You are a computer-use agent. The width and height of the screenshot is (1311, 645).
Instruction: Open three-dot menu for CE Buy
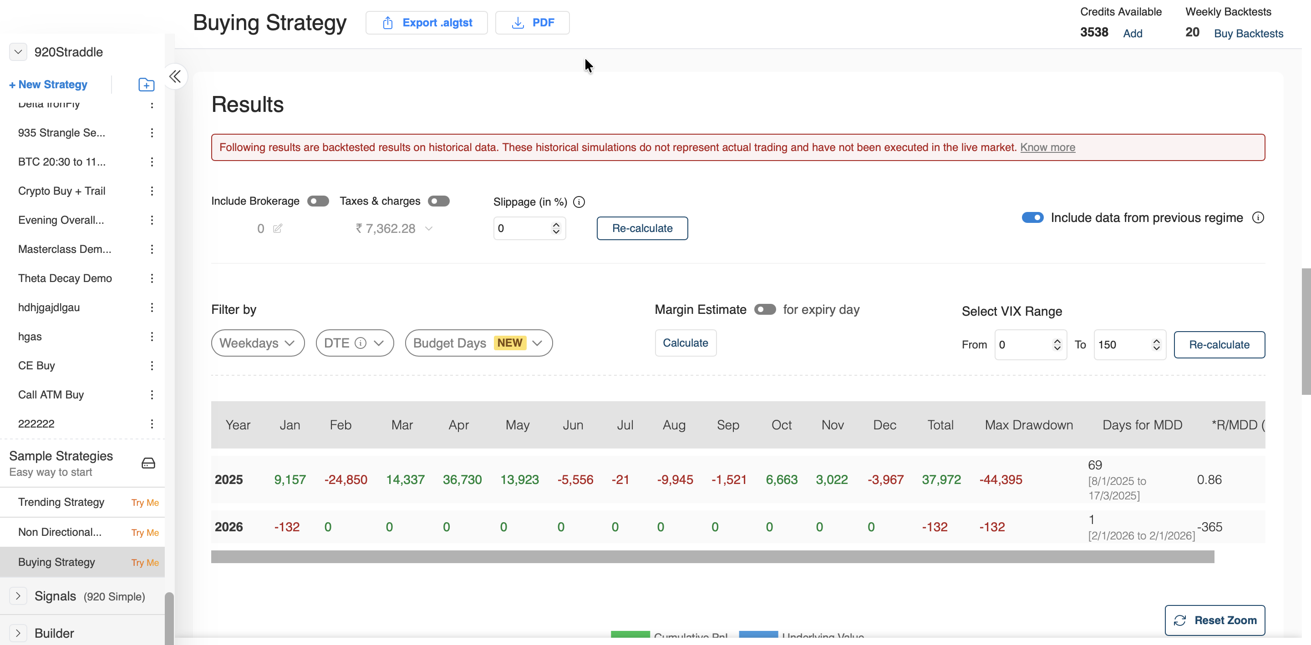(x=152, y=366)
